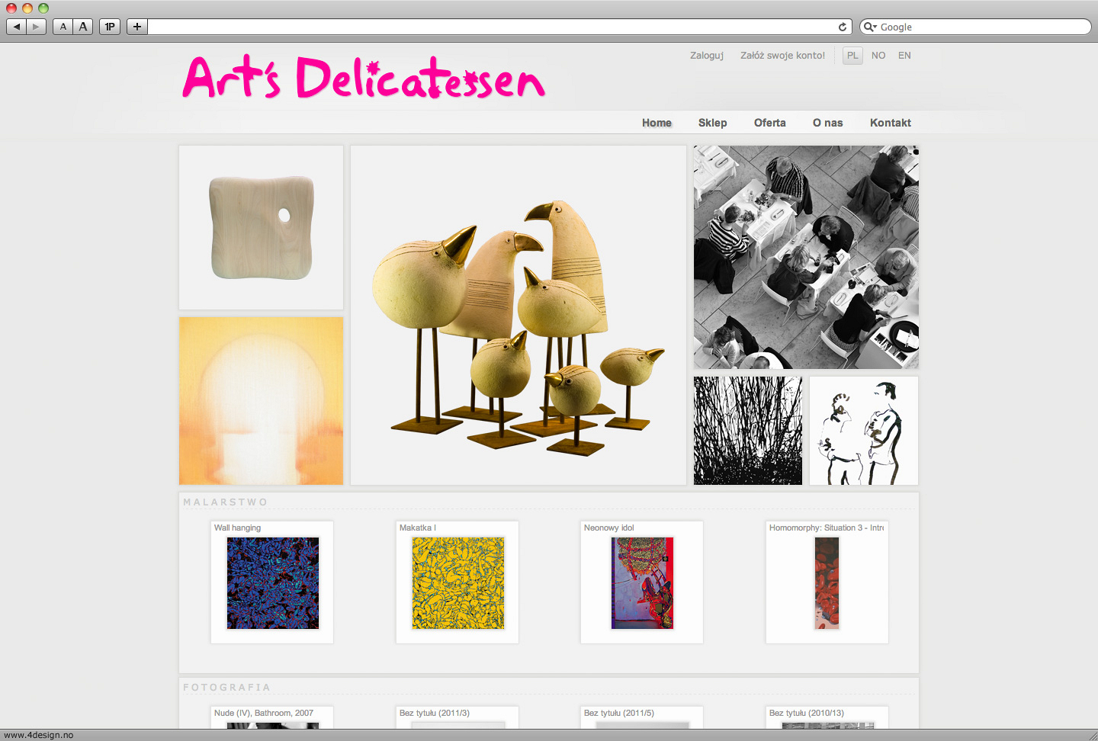Click the www.4design.no status bar text
The height and width of the screenshot is (741, 1098).
(x=39, y=735)
